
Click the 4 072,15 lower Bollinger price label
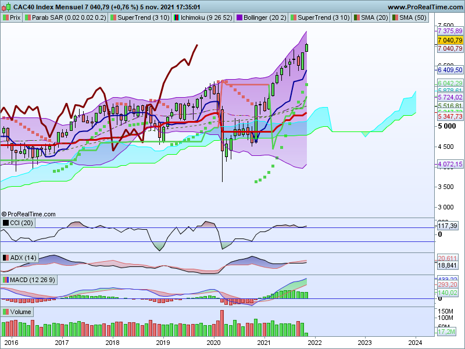tap(450, 164)
